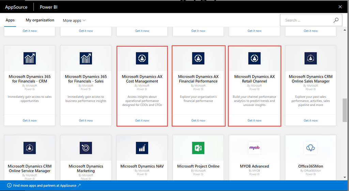Select the MYOB Advanced title
The height and width of the screenshot is (191, 349).
point(254,166)
